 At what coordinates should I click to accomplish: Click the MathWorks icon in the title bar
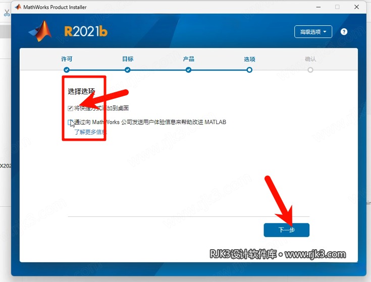click(x=18, y=7)
